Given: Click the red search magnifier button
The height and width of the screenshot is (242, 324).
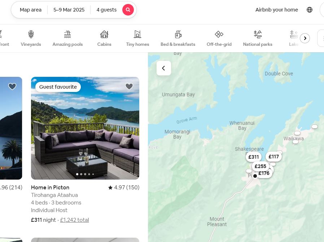Looking at the screenshot, I should (128, 10).
